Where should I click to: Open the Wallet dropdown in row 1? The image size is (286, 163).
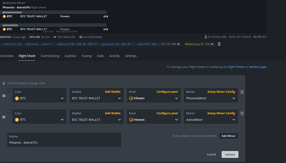point(96,98)
